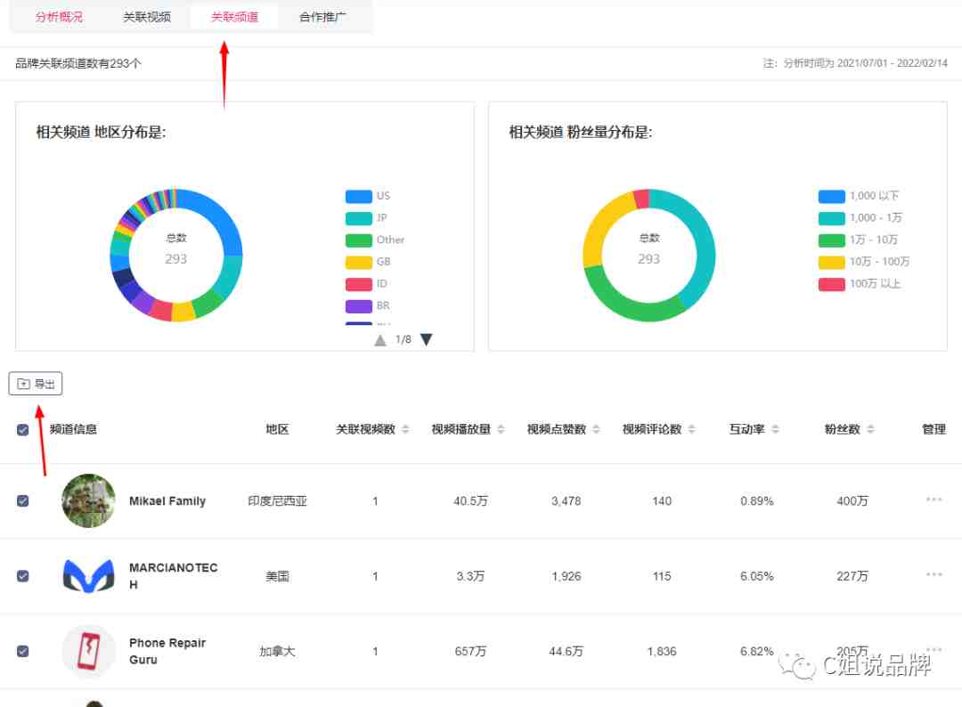Open MARCIANOTECH channel avatar

tap(88, 576)
